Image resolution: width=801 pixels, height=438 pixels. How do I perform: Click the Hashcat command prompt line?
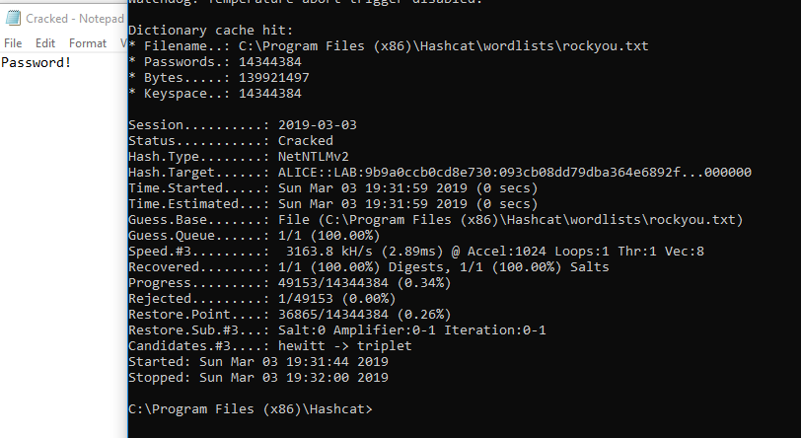point(252,407)
